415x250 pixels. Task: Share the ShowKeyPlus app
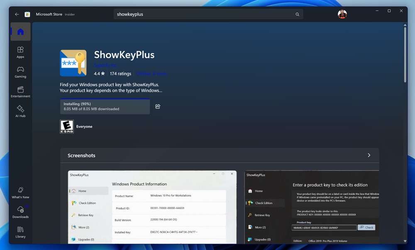tap(158, 106)
